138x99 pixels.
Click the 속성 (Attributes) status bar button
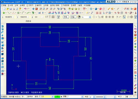point(86,97)
